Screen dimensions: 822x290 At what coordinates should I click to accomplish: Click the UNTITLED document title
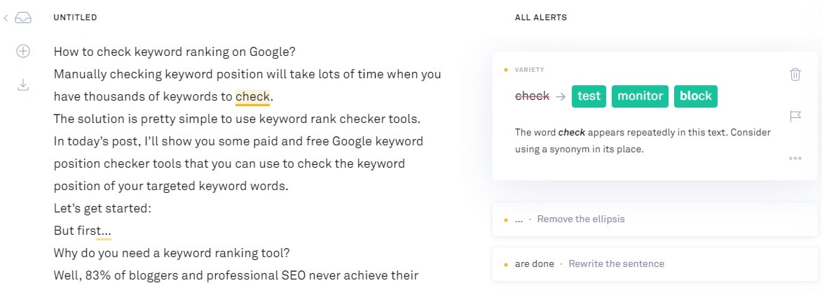pyautogui.click(x=75, y=17)
